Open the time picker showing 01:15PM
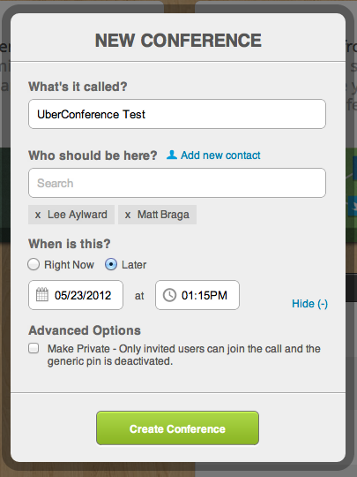Viewport: 357px width, 477px height. point(197,295)
